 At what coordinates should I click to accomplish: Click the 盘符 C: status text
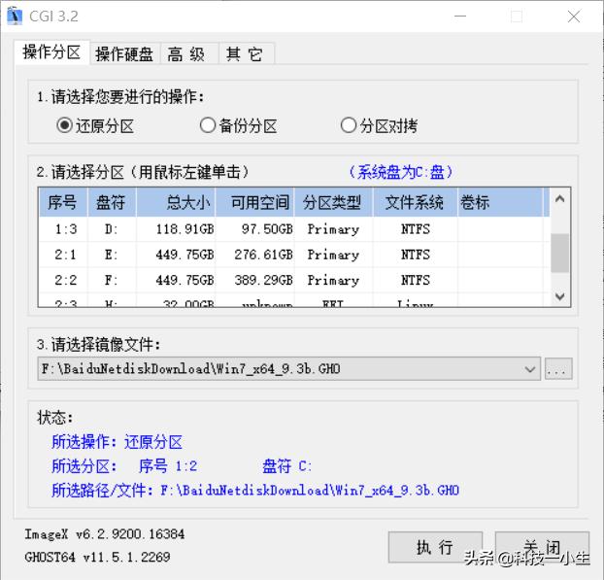(287, 466)
